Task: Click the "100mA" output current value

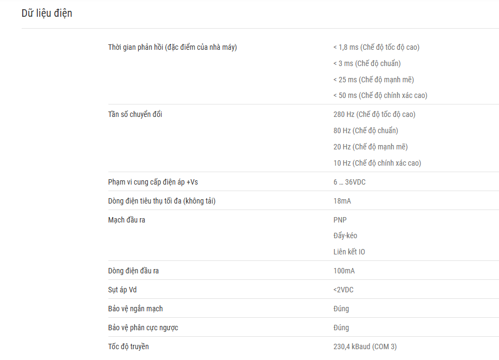Action: 344,271
